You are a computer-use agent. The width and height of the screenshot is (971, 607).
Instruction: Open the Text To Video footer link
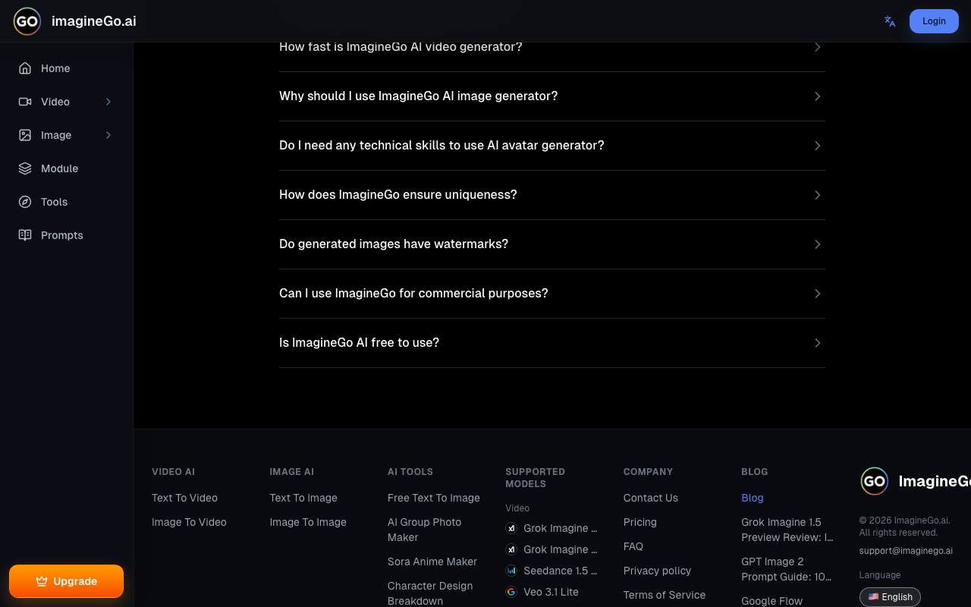[184, 498]
